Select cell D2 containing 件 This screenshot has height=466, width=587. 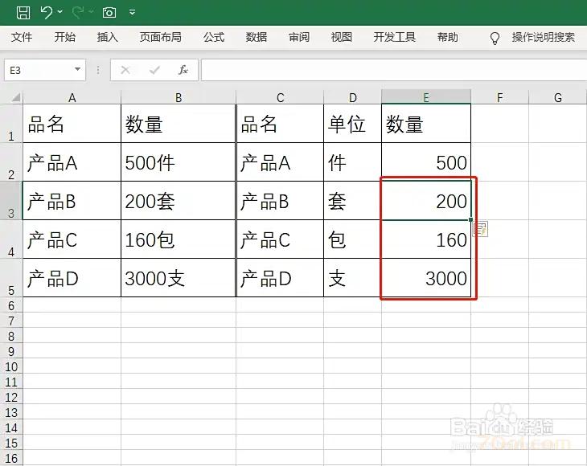pyautogui.click(x=353, y=162)
